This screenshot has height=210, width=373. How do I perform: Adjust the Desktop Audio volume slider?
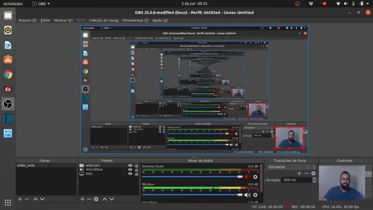[x=192, y=177]
